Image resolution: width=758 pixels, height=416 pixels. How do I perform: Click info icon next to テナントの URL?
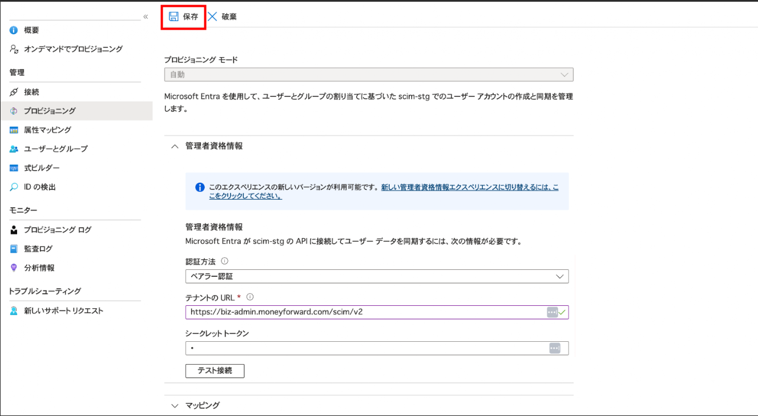pos(249,297)
